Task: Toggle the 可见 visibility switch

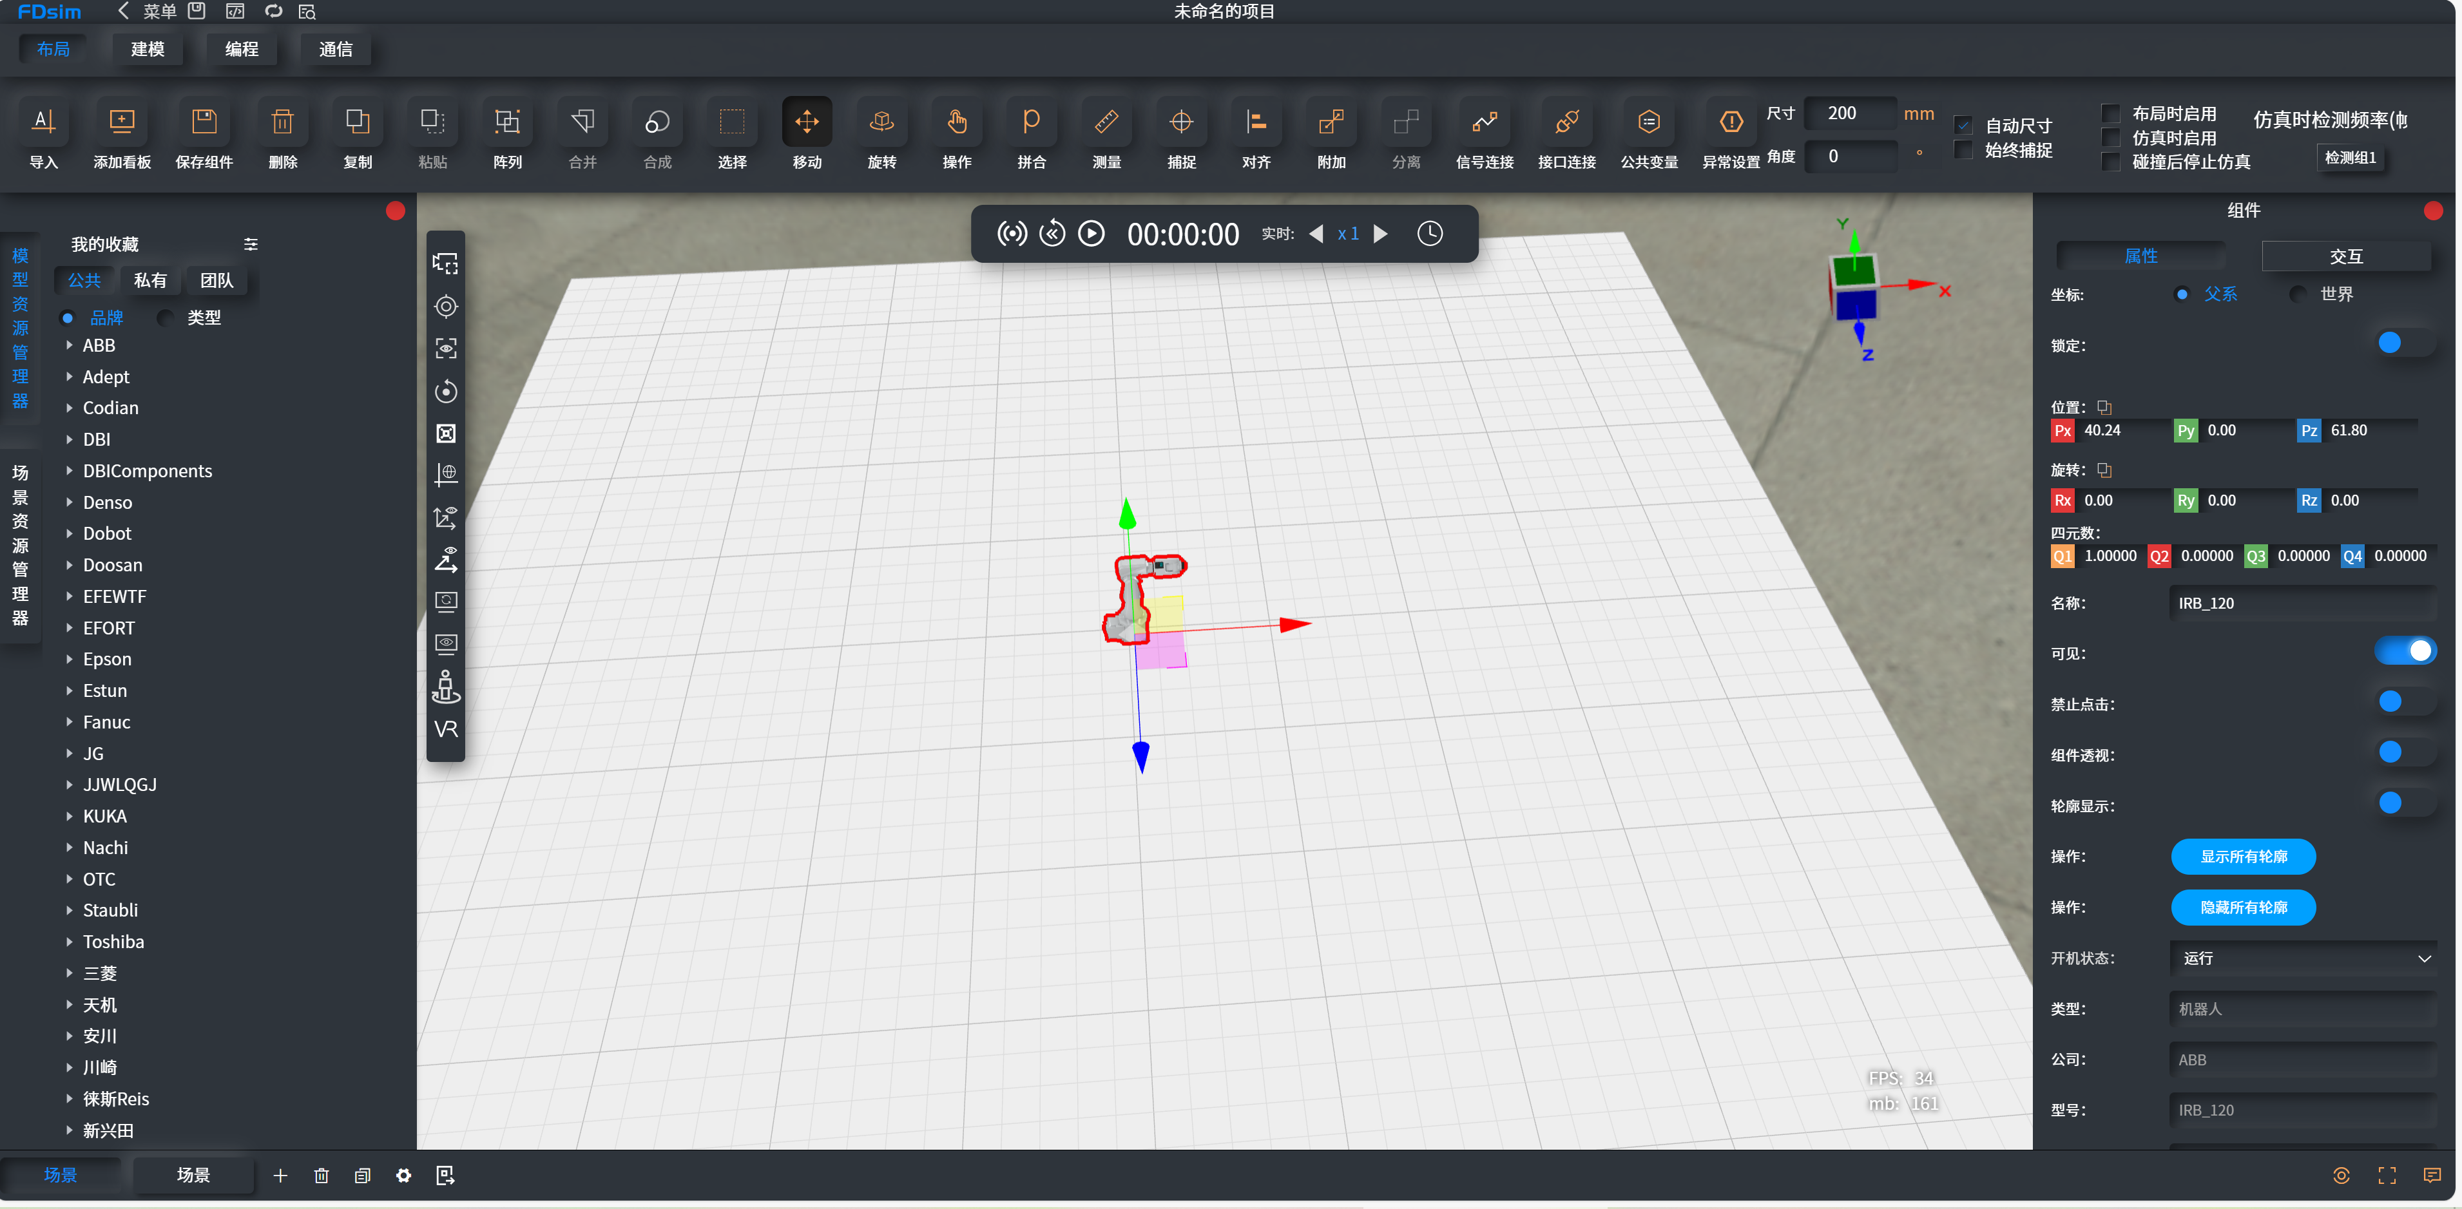Action: point(2405,651)
